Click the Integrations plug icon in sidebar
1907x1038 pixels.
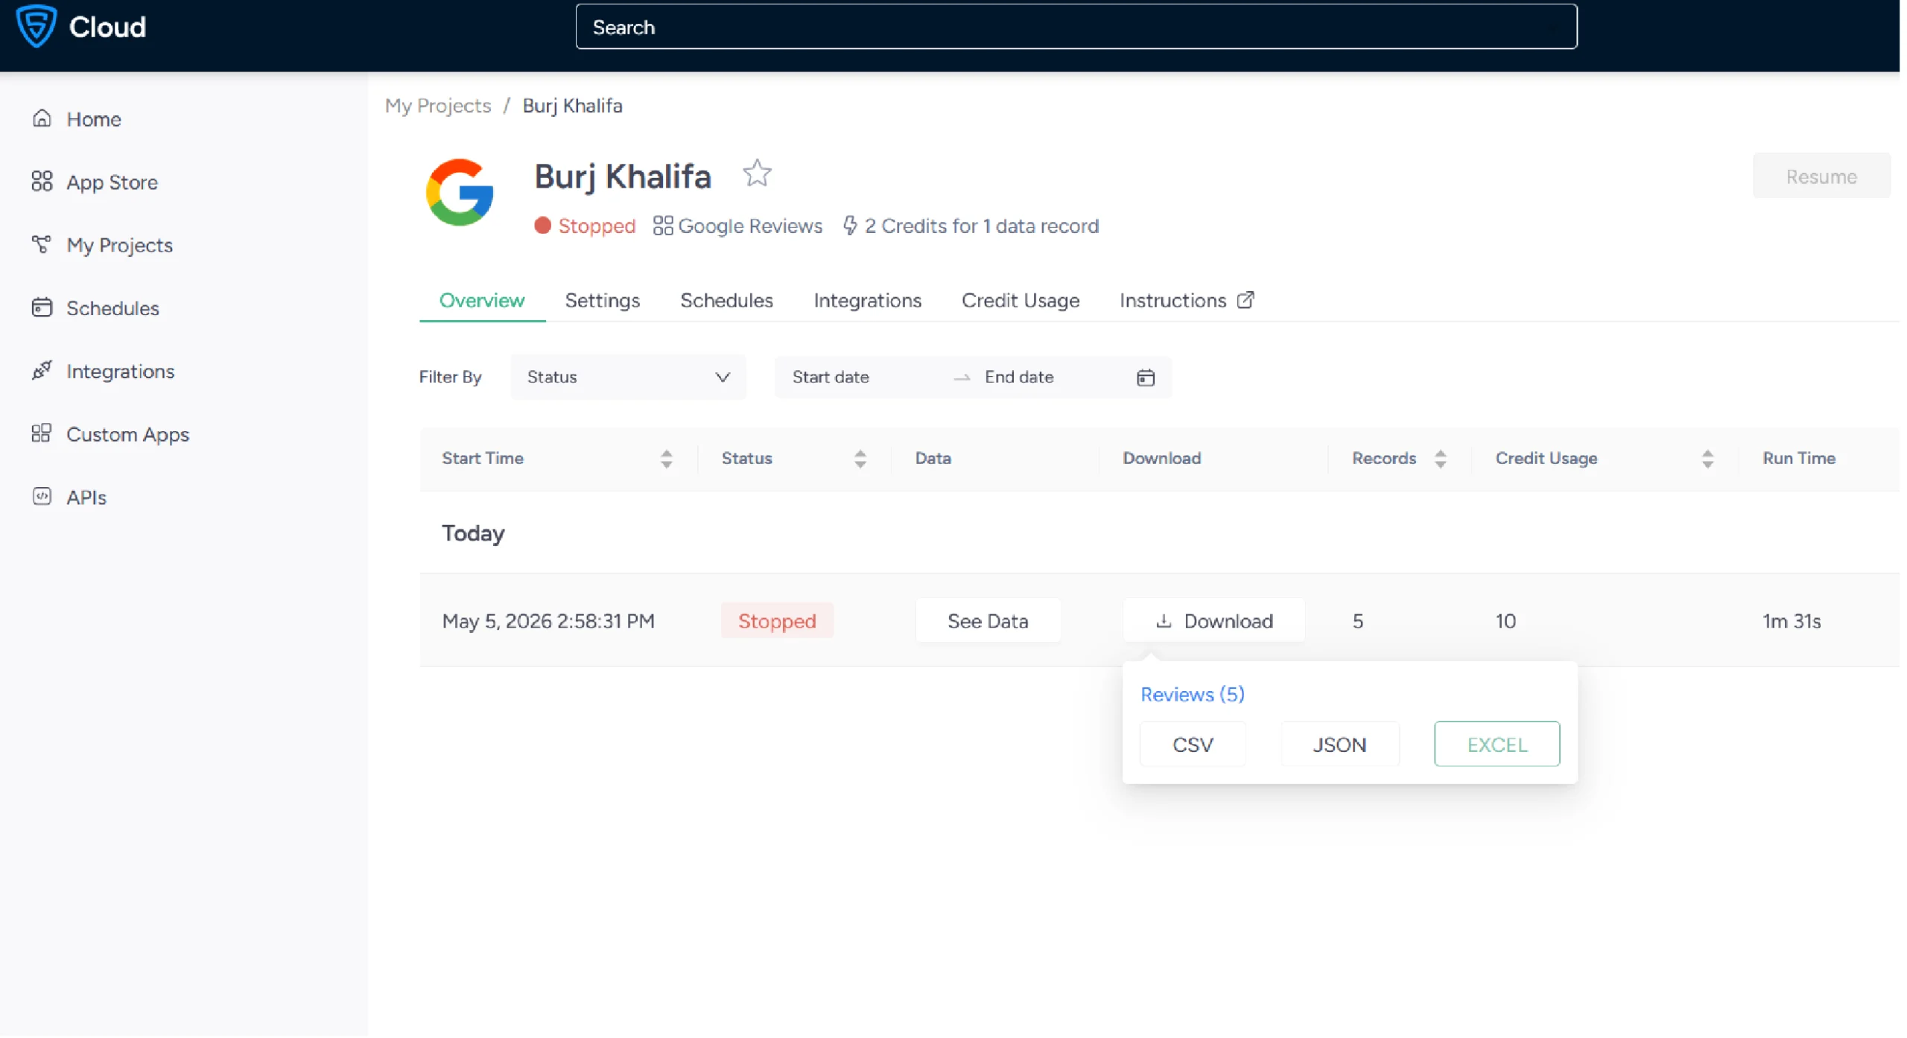pos(42,370)
